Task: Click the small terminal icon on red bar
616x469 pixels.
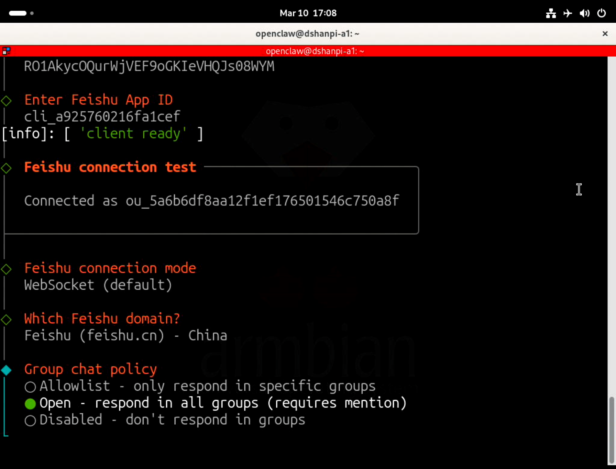Action: click(x=6, y=51)
